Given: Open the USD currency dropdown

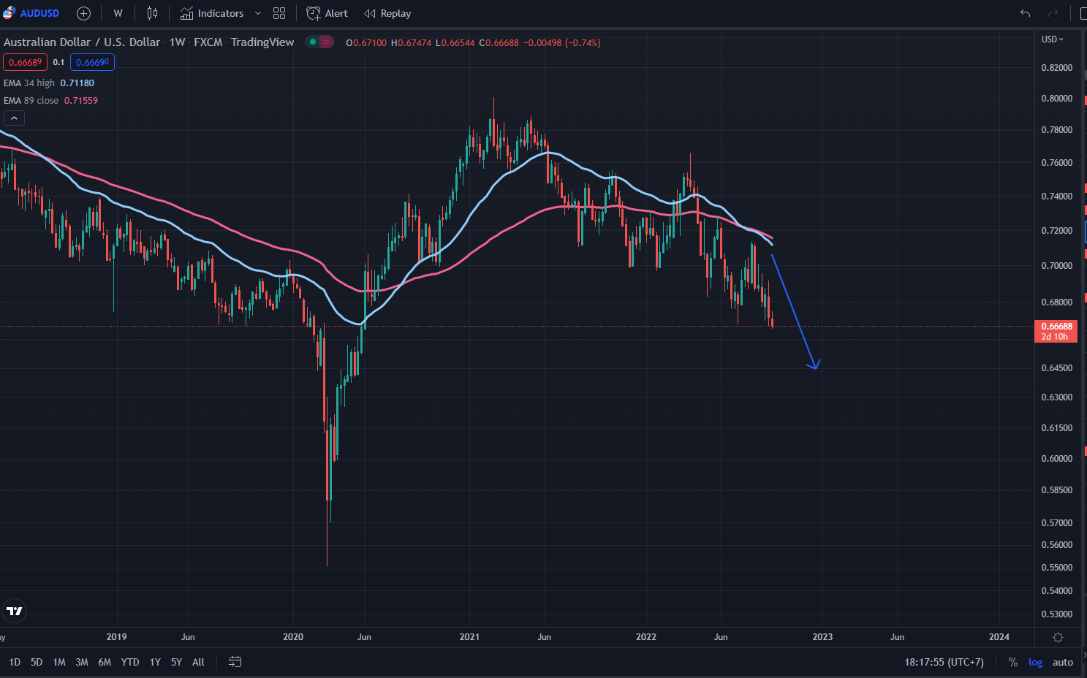Looking at the screenshot, I should (1053, 39).
